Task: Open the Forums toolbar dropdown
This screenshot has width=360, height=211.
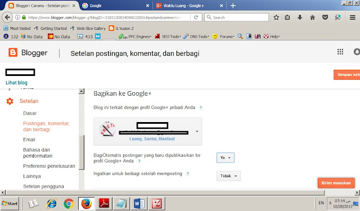Action: 223,36
